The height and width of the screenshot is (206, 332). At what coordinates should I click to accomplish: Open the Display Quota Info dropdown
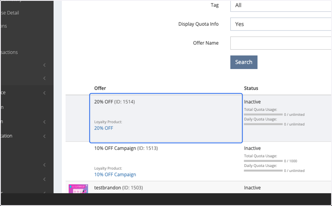click(x=281, y=24)
